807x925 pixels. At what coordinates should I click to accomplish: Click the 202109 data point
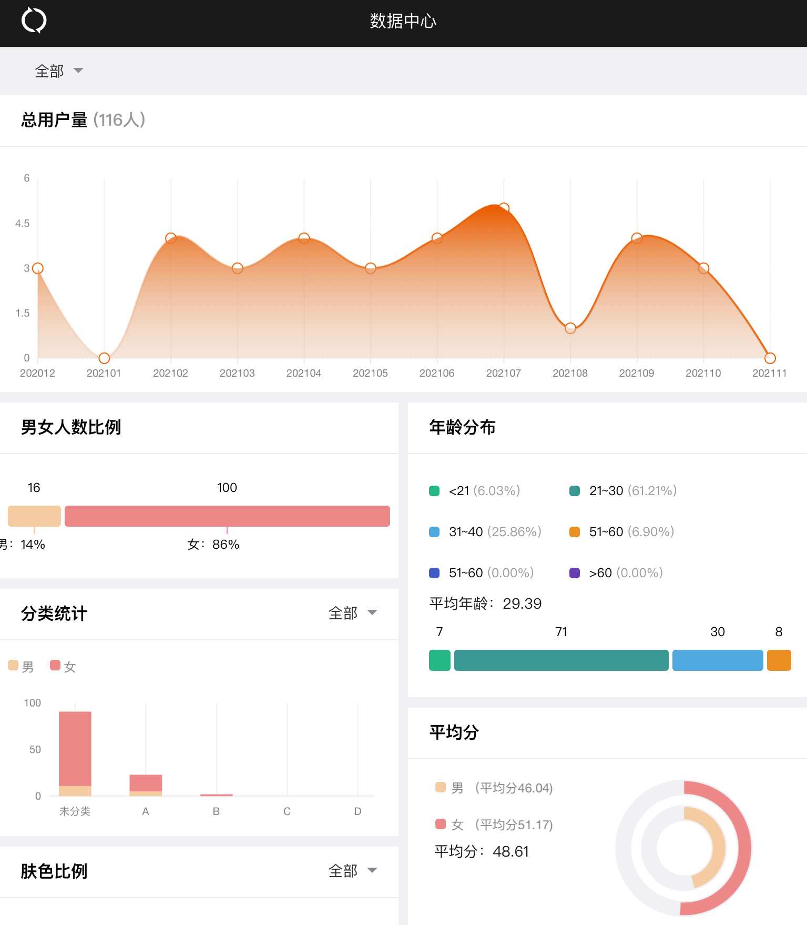(637, 238)
